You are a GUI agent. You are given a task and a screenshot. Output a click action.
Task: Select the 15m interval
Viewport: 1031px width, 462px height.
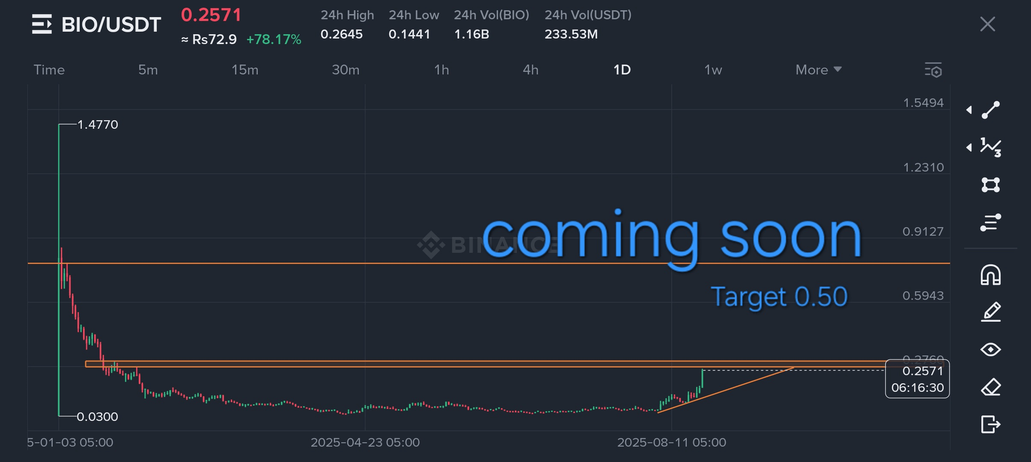(x=245, y=70)
